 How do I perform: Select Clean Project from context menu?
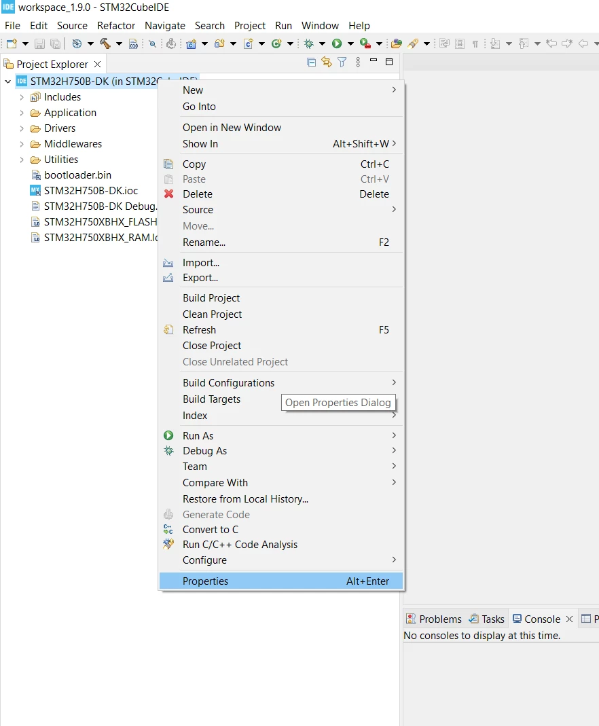coord(281,314)
